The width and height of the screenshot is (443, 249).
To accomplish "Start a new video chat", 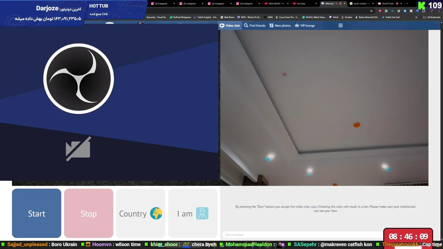I will (x=37, y=213).
